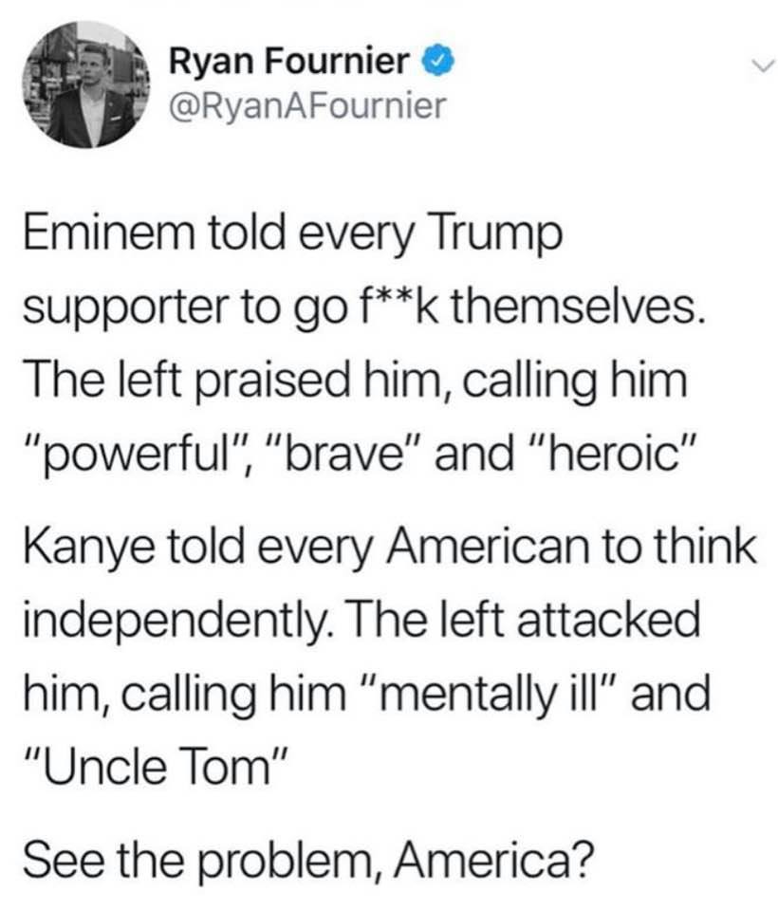
Task: Click the word themselves in the tweet
Action: [578, 307]
